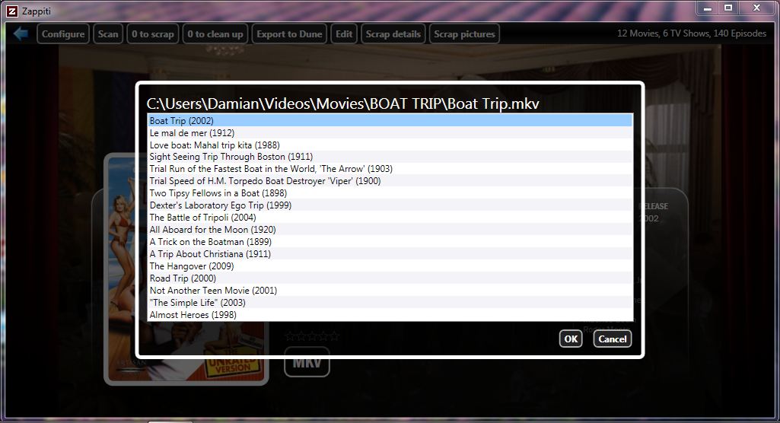780x423 pixels.
Task: Select 'Trial Run of the Fastest Boat' entry
Action: point(390,169)
